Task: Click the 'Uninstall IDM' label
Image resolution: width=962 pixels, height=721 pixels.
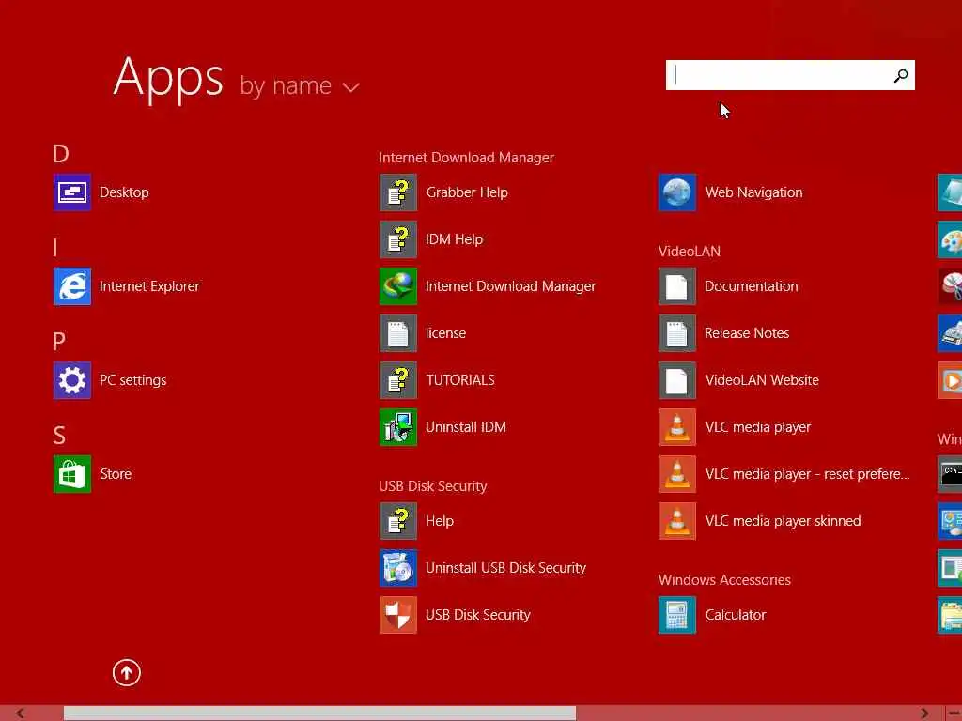Action: (x=466, y=427)
